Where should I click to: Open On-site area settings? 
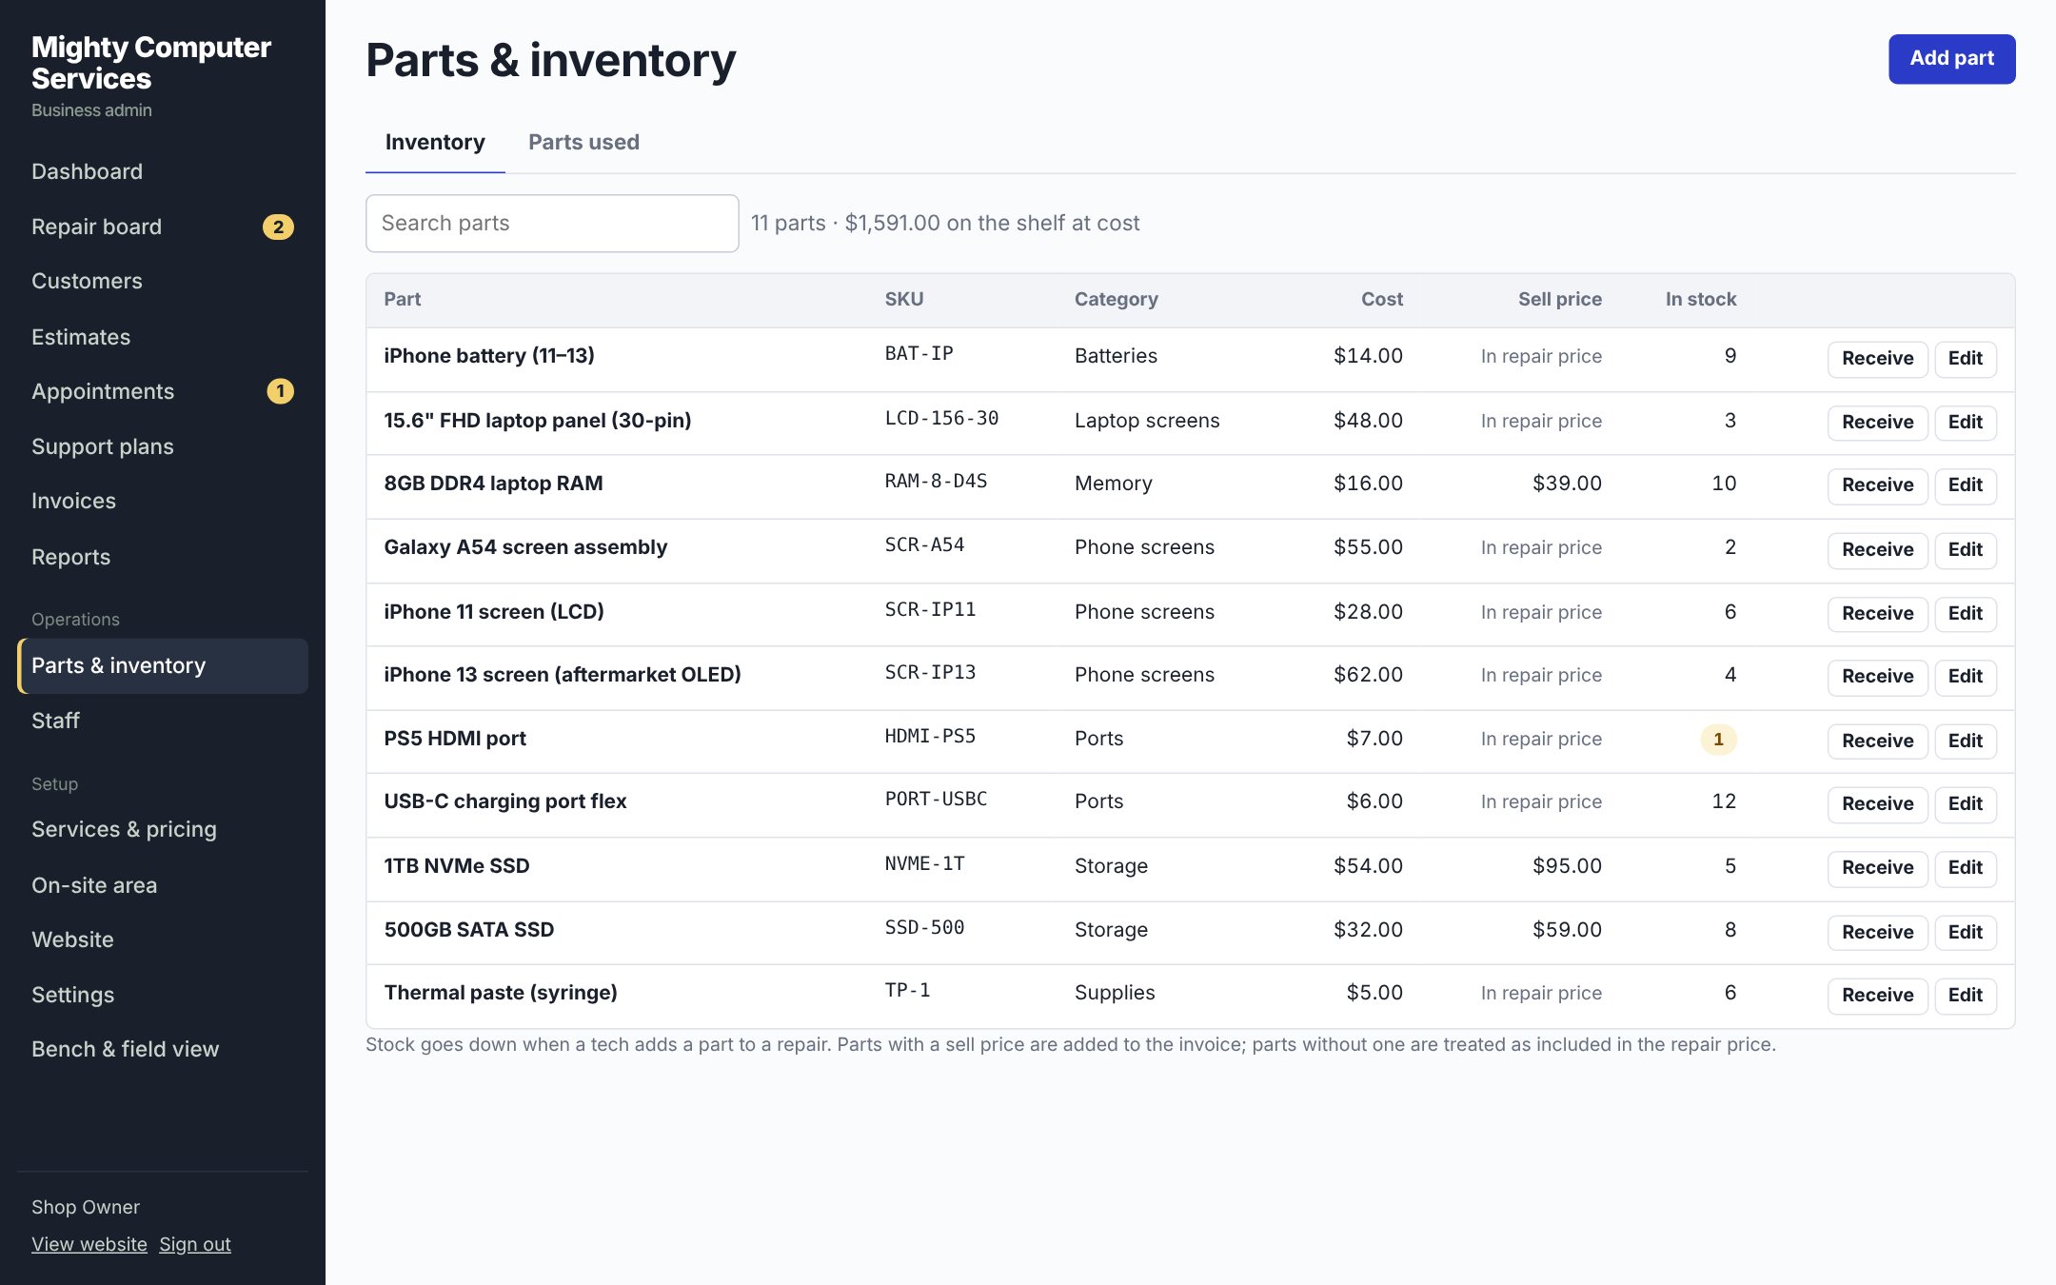(162, 885)
